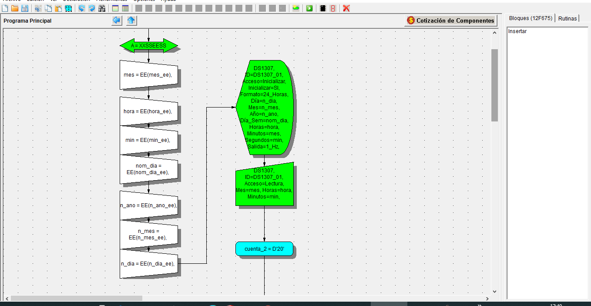Select the n_dia = EE(n_dia_ee) block
591x306 pixels.
point(149,264)
